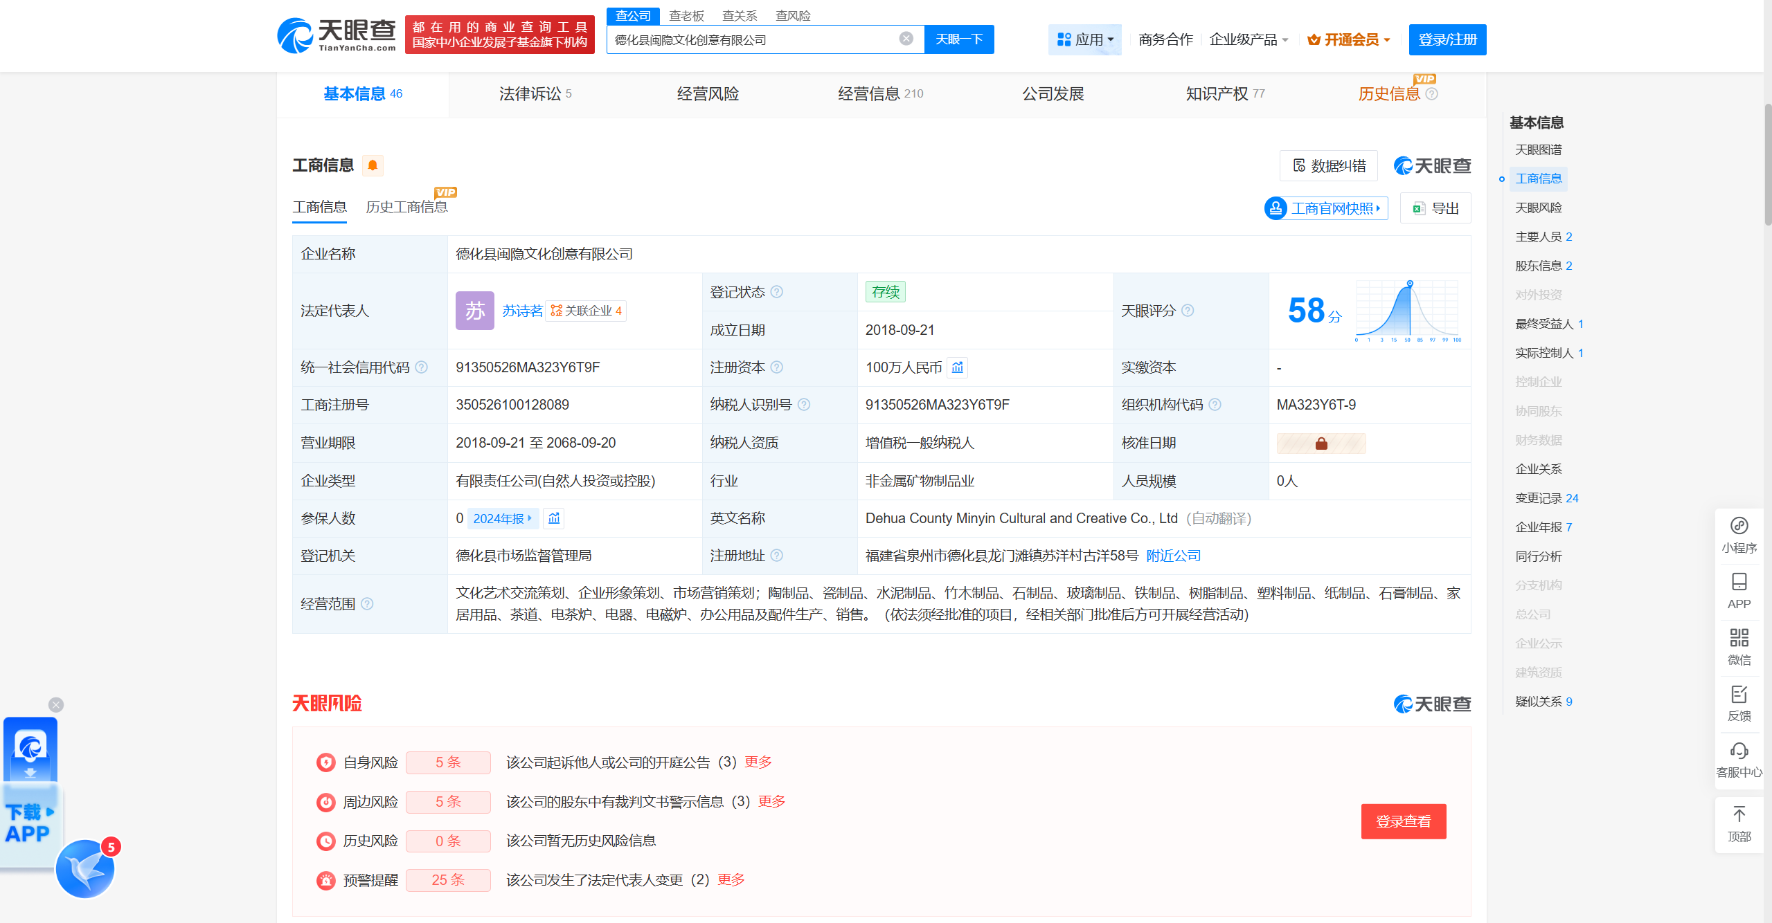Click the company name search field
The image size is (1772, 923).
(x=751, y=39)
